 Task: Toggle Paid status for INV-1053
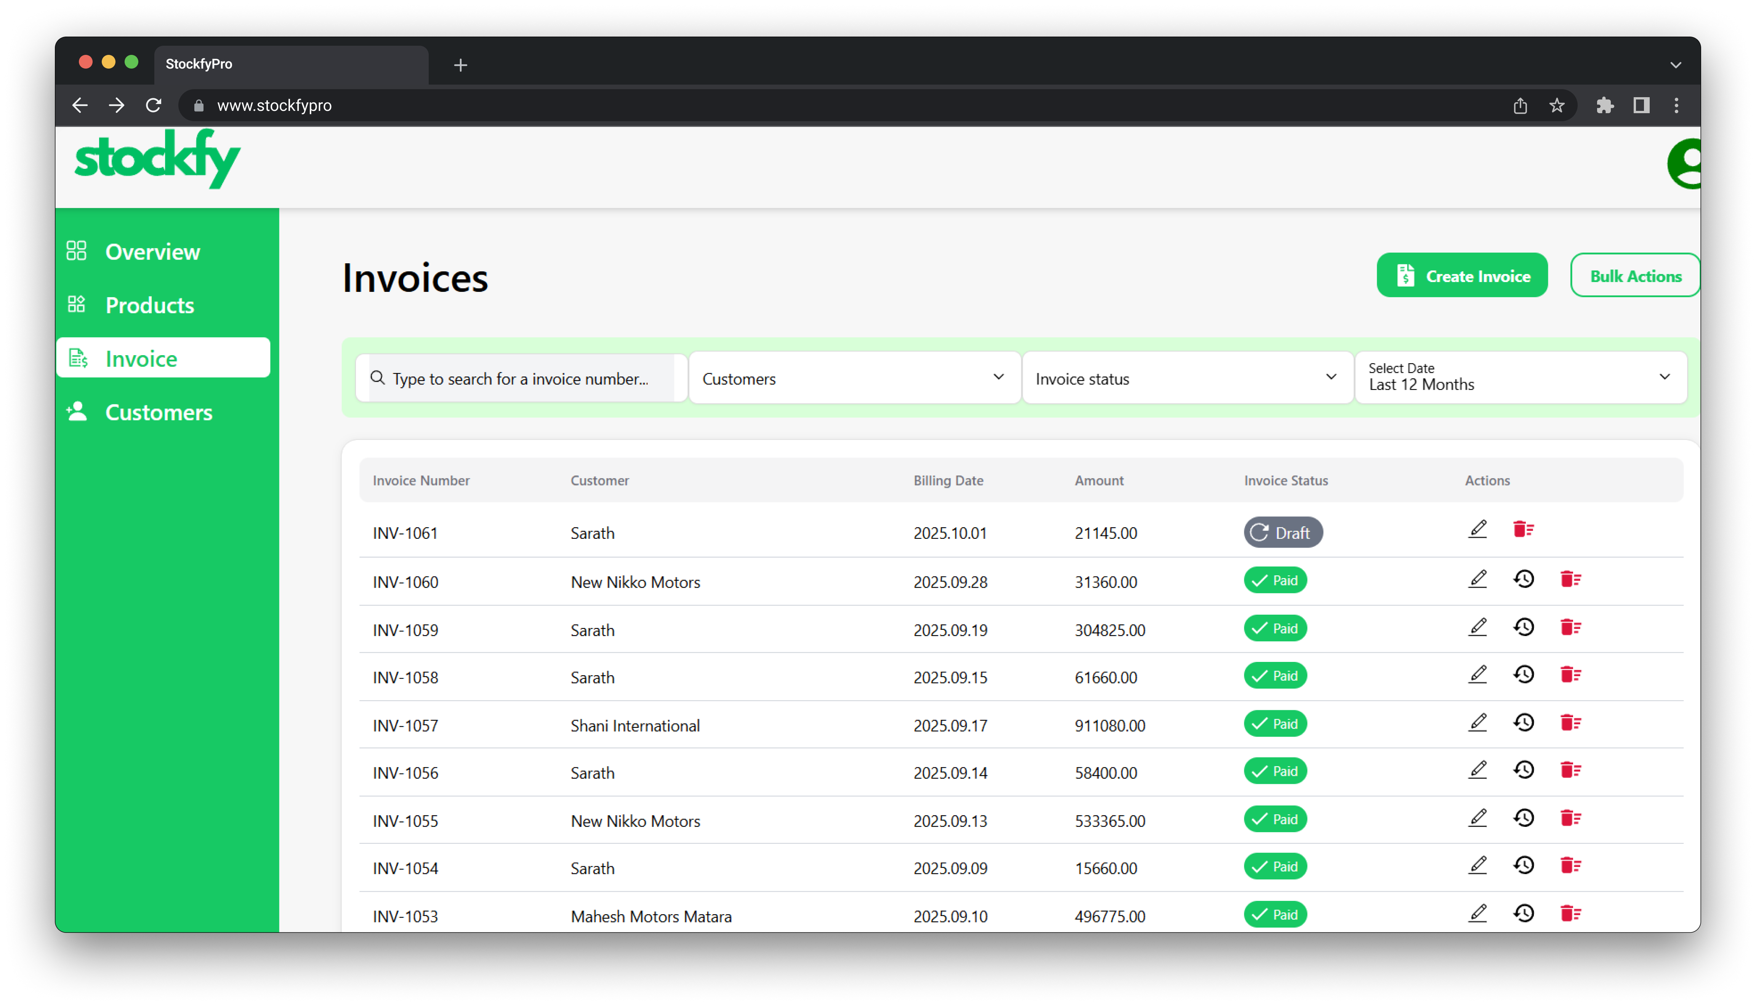pos(1275,913)
